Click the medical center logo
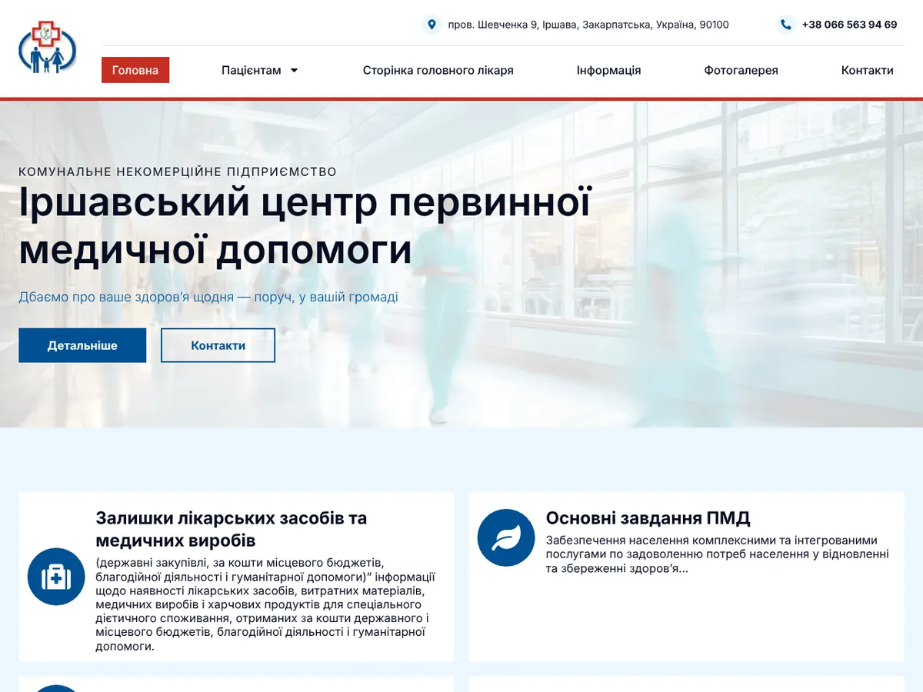The width and height of the screenshot is (923, 692). click(48, 48)
